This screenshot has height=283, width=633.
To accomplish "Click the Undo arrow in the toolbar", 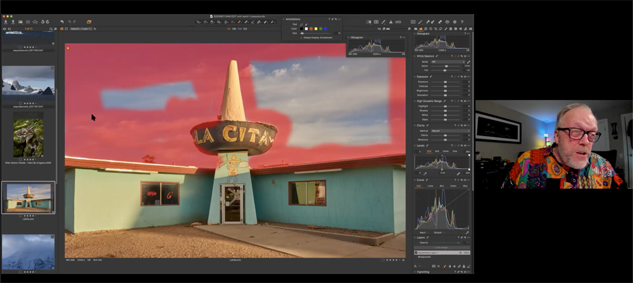I will tap(61, 22).
